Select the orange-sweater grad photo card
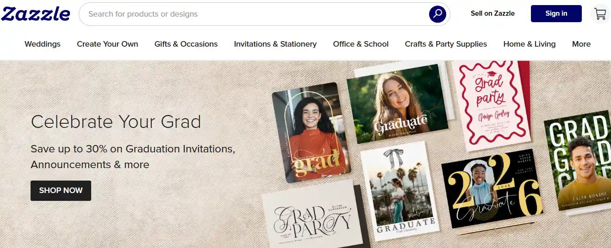 click(311, 133)
